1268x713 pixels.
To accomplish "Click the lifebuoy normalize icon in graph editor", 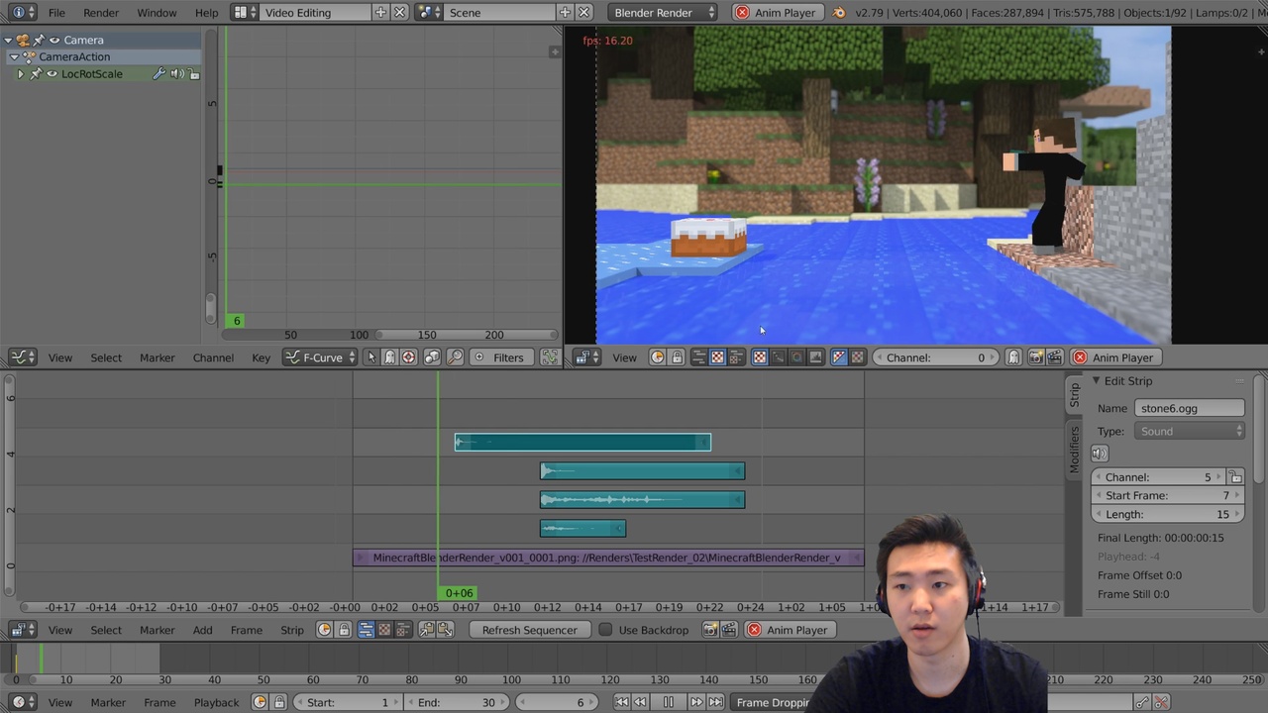I will 408,357.
